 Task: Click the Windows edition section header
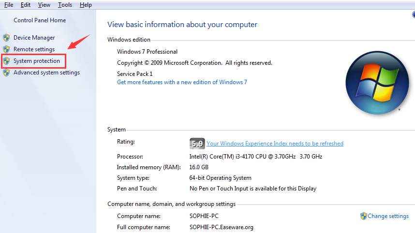pos(129,40)
